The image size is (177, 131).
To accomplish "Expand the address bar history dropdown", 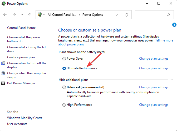I will click(117, 15).
